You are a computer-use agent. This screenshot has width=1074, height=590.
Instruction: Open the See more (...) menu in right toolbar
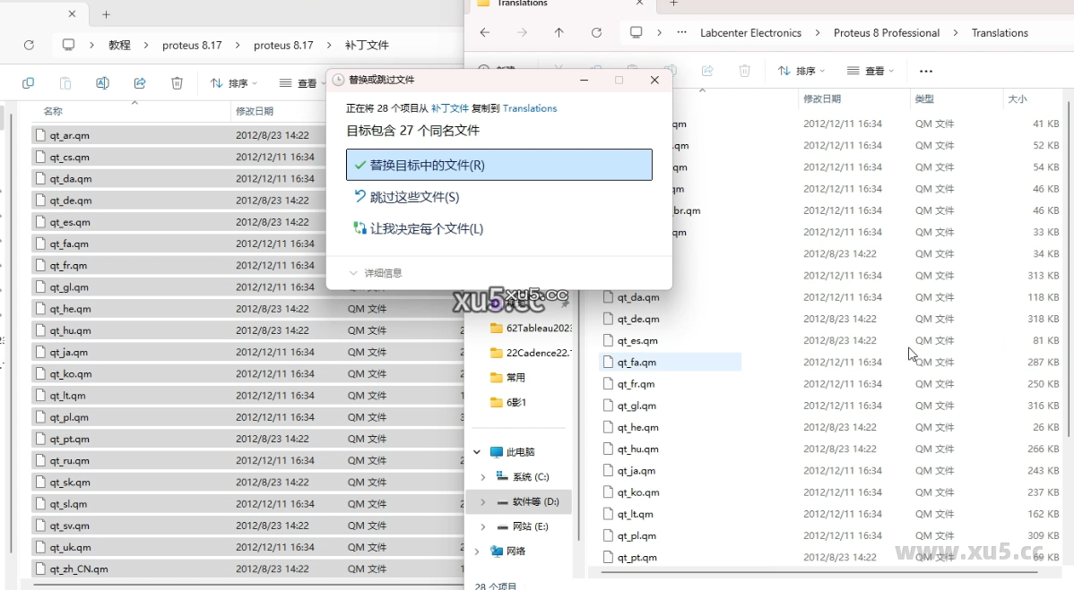(926, 71)
